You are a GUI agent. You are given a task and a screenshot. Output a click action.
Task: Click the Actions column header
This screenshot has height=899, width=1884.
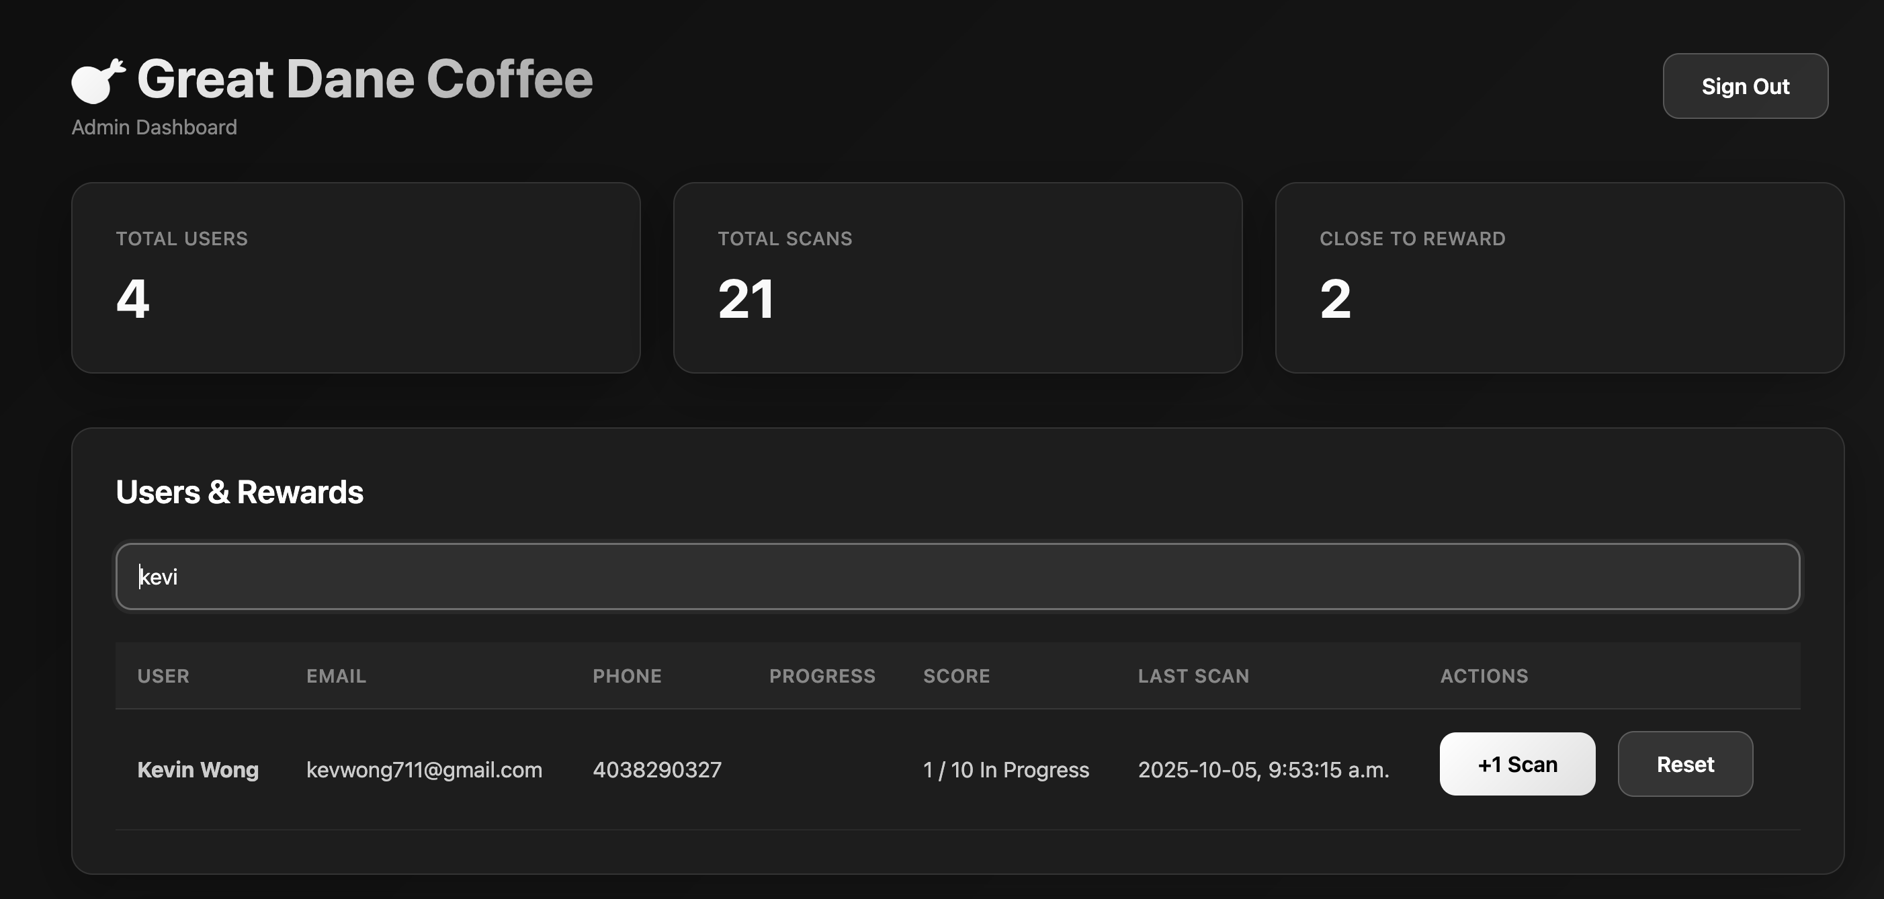click(1483, 676)
